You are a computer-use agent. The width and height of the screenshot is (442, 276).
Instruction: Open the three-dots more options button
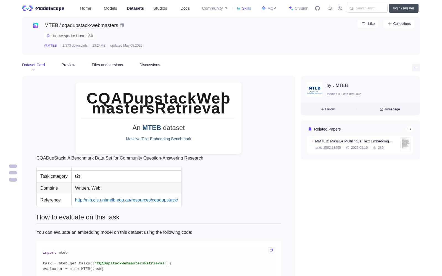416,68
